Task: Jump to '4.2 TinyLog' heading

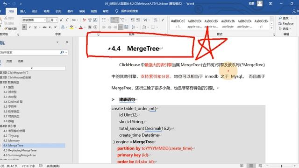Action: (x=11, y=136)
